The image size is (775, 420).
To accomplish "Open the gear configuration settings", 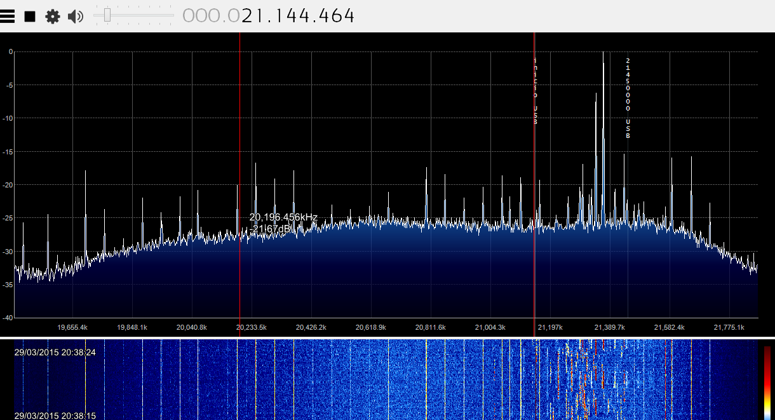I will click(x=52, y=17).
